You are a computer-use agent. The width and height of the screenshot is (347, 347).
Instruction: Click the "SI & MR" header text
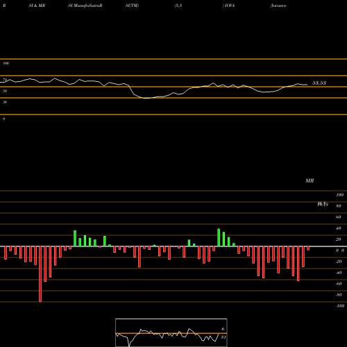[37, 6]
